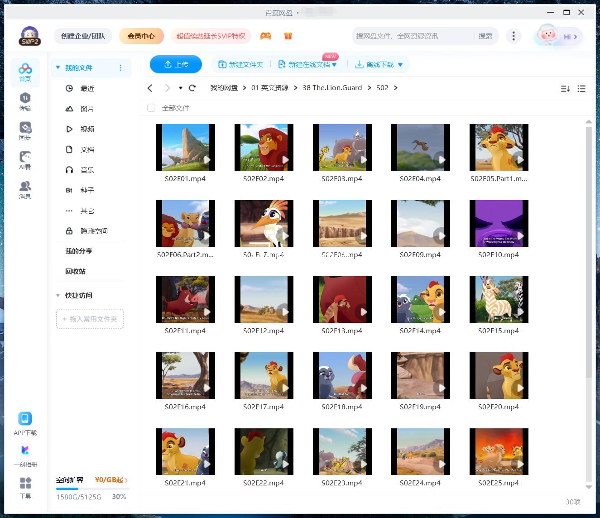Collapse the 快捷访问 section
This screenshot has height=518, width=600.
point(58,295)
